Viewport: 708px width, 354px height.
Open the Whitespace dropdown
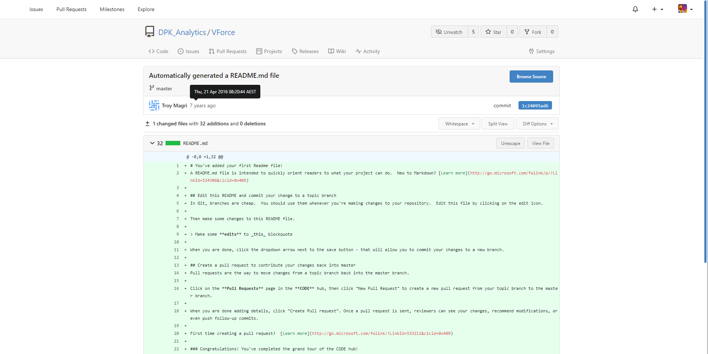tap(459, 124)
